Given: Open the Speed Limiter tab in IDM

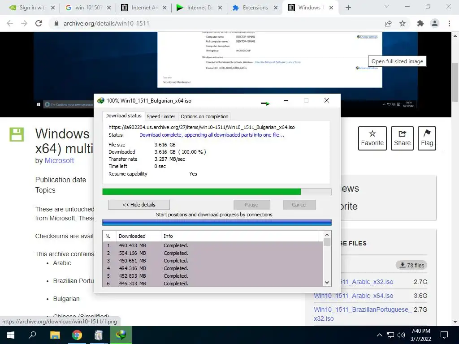Looking at the screenshot, I should [x=161, y=116].
